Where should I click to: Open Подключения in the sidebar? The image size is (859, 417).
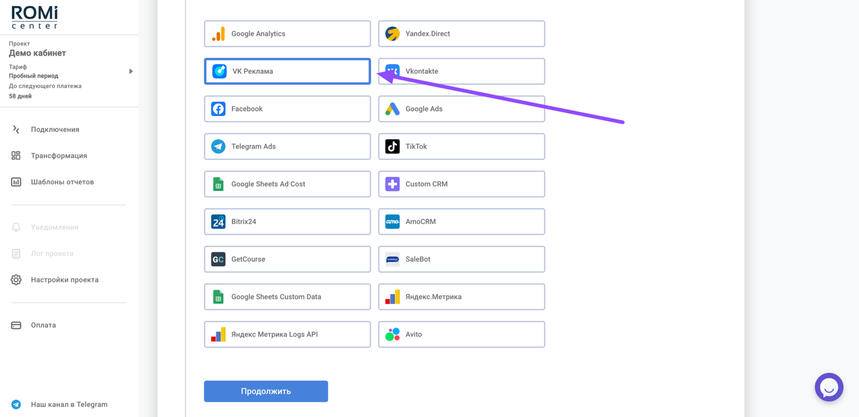[55, 129]
